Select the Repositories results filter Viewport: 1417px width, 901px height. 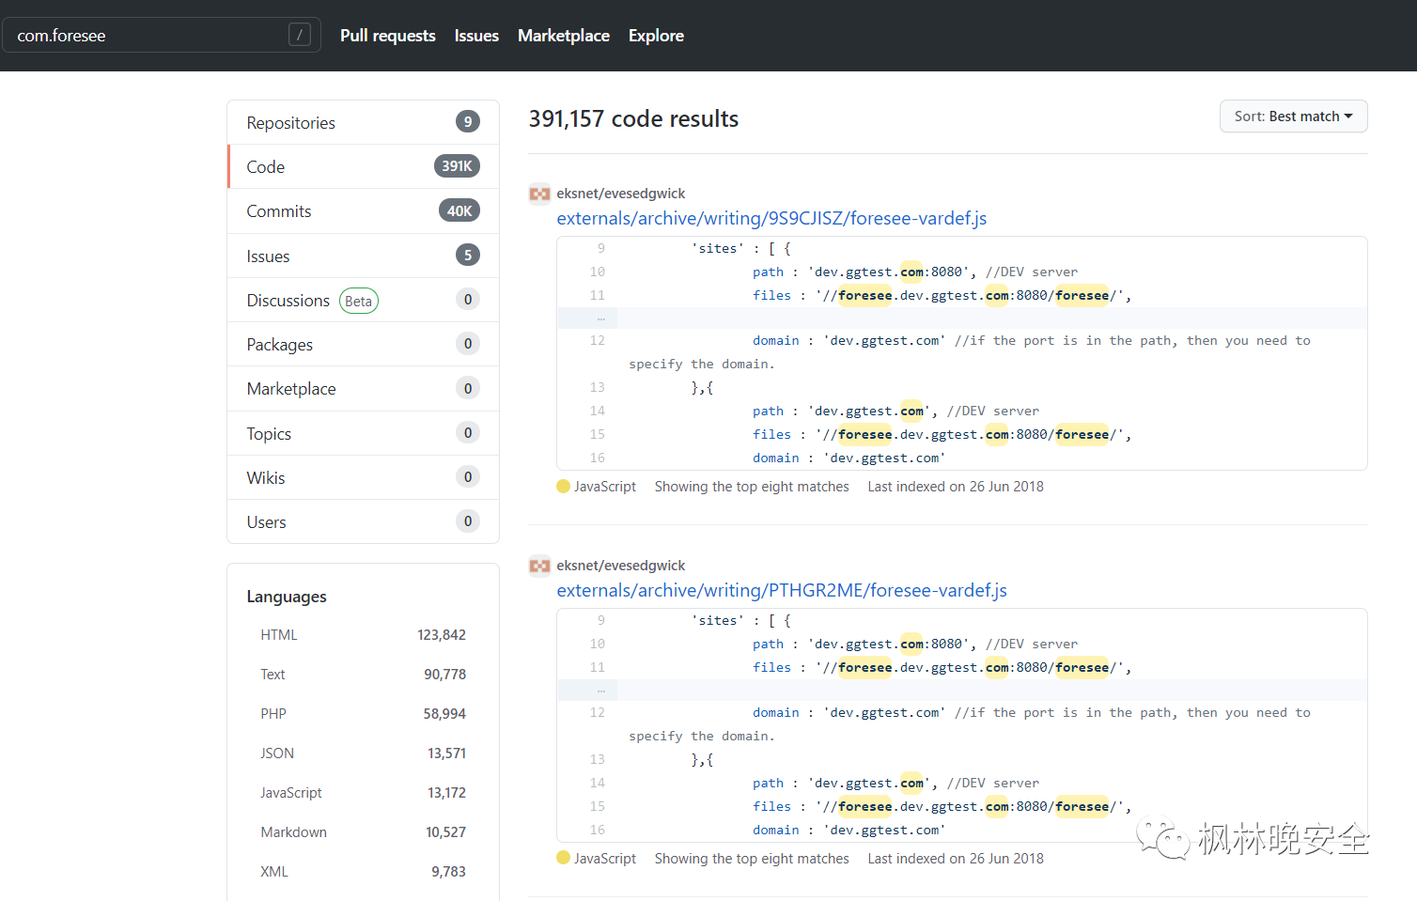[x=363, y=123]
